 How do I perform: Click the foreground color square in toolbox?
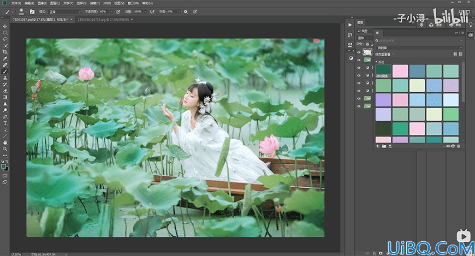tap(4, 166)
